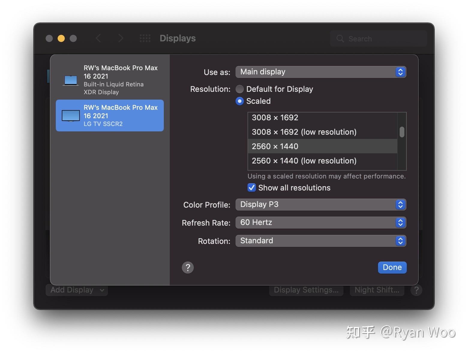Click the forward navigation arrow
The width and height of the screenshot is (468, 354).
(x=121, y=38)
